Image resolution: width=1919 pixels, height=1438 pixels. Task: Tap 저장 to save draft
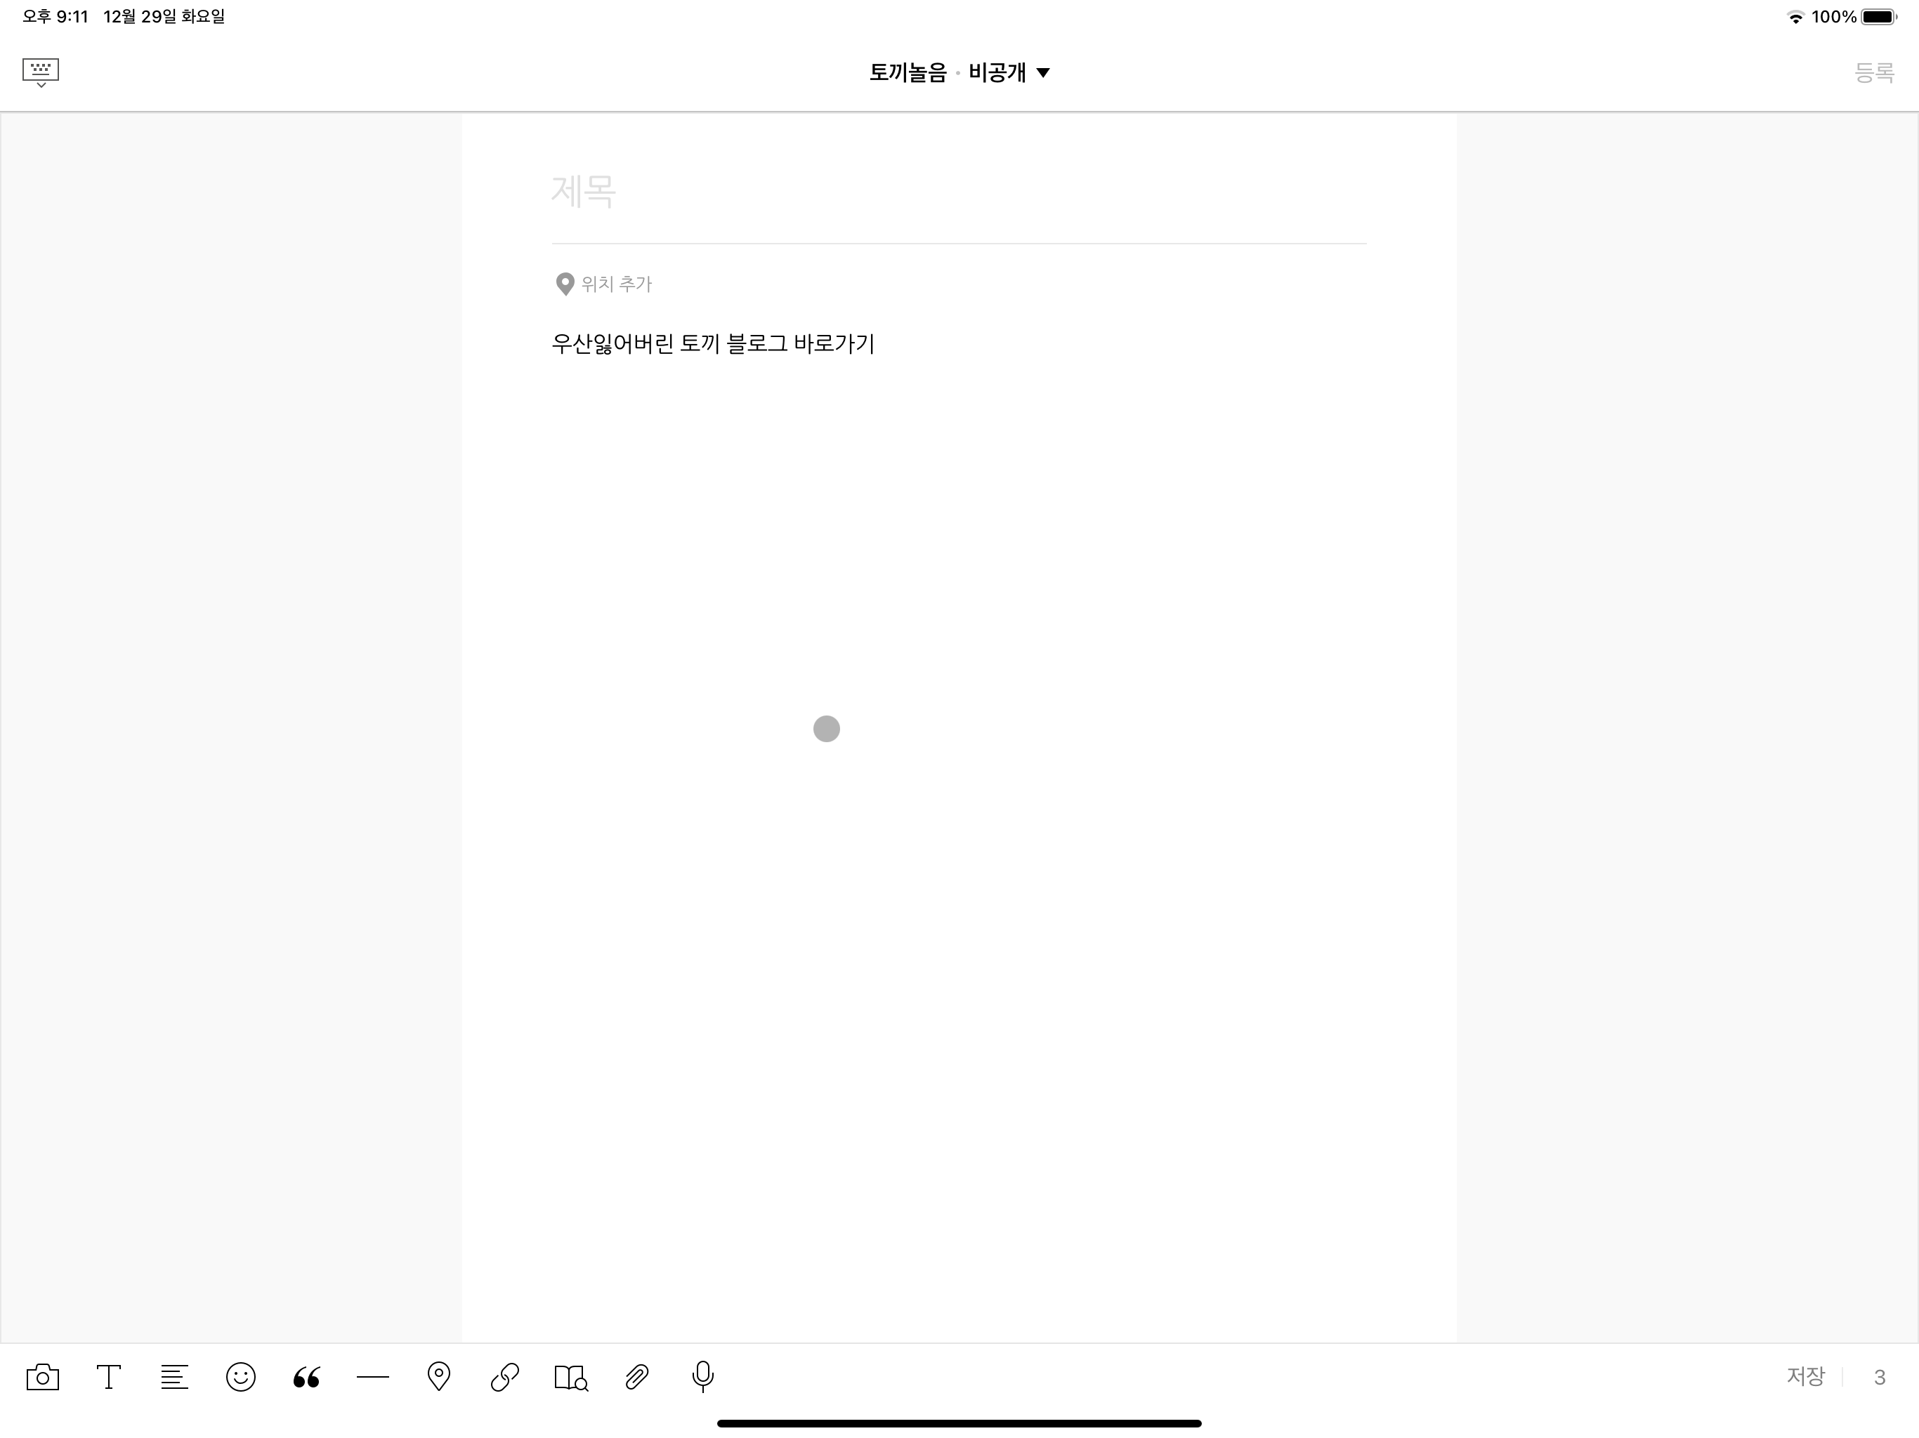tap(1805, 1376)
